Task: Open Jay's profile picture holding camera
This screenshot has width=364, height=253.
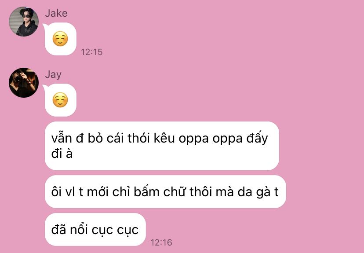Action: [x=24, y=83]
